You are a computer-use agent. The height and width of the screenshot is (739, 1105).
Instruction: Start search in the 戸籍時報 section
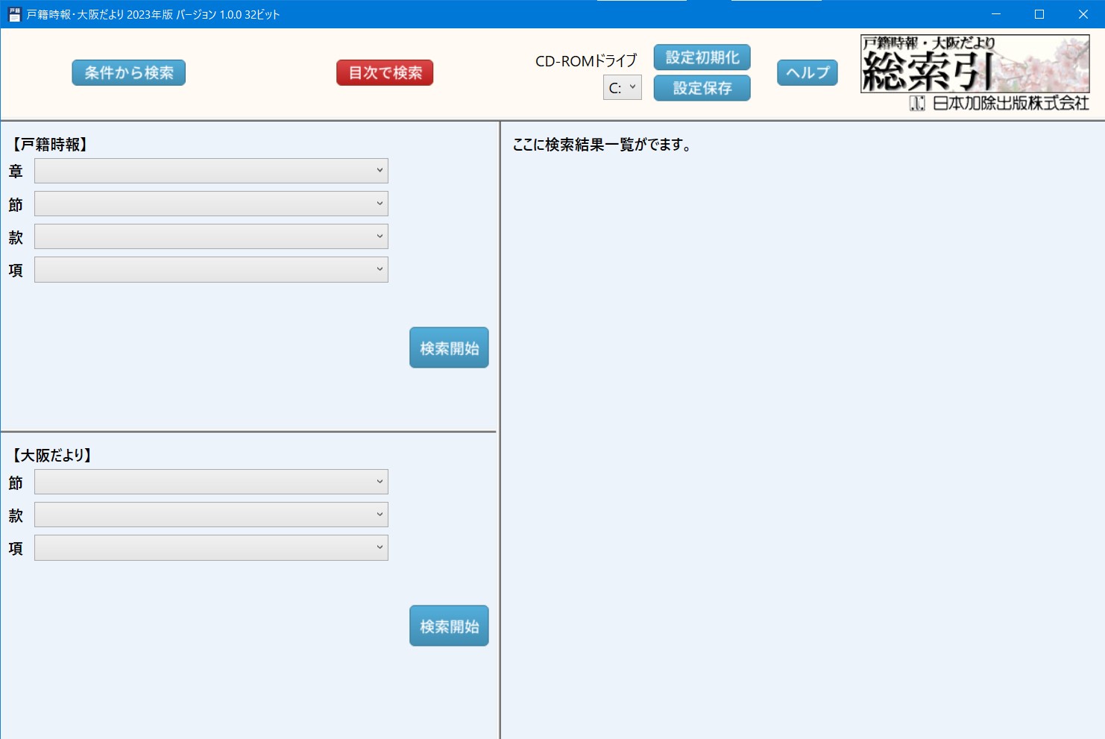click(449, 348)
